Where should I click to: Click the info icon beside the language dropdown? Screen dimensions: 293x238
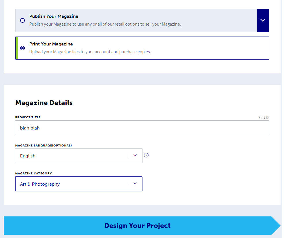click(x=146, y=155)
